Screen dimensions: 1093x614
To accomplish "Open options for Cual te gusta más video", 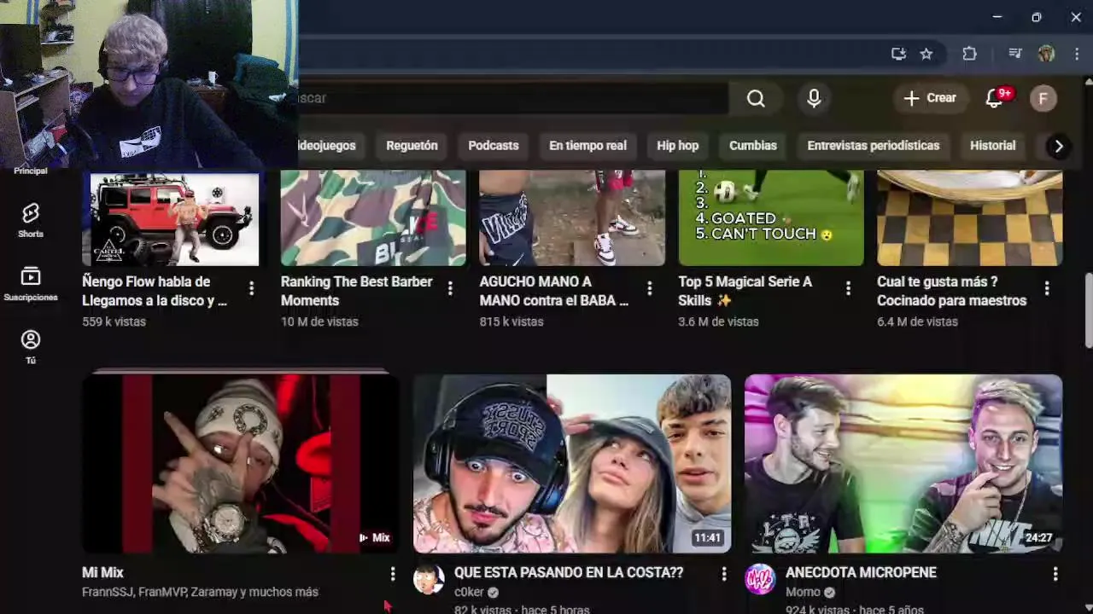I will [1047, 289].
